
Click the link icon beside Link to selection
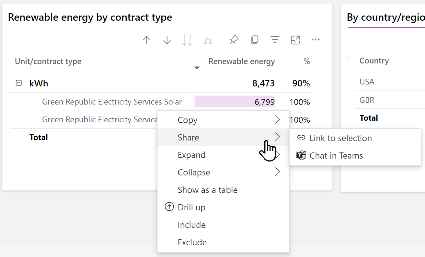point(301,138)
